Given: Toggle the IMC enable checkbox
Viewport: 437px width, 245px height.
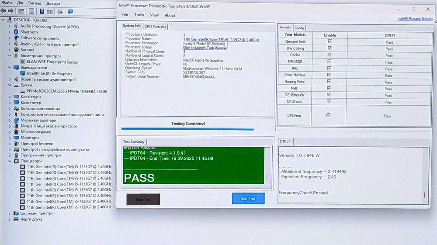Looking at the screenshot, I should (x=329, y=68).
